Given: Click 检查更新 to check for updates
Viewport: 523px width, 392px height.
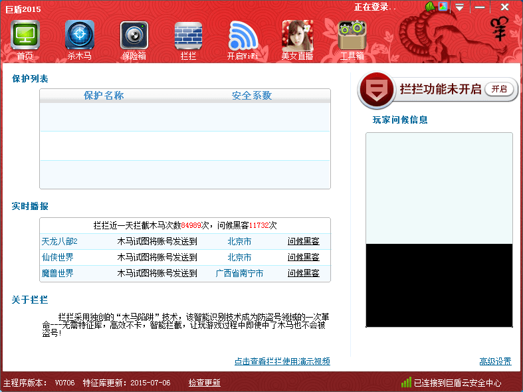Looking at the screenshot, I should (204, 383).
